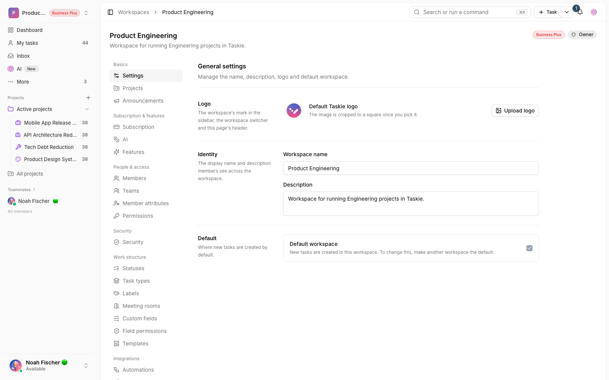
Task: Toggle the Default workspace checkbox
Action: 529,248
